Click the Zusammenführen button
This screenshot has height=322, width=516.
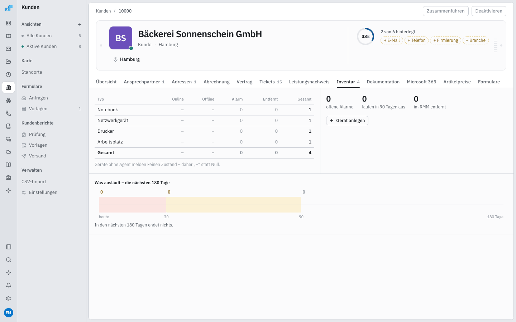[x=446, y=11]
